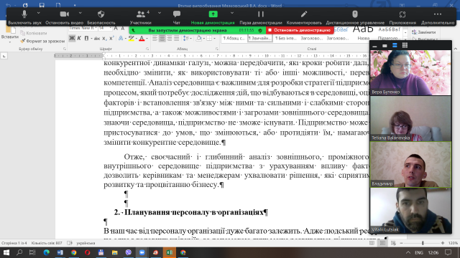Image resolution: width=460 pixels, height=258 pixels.
Task: Zoom in with the plus button
Action: [443, 243]
